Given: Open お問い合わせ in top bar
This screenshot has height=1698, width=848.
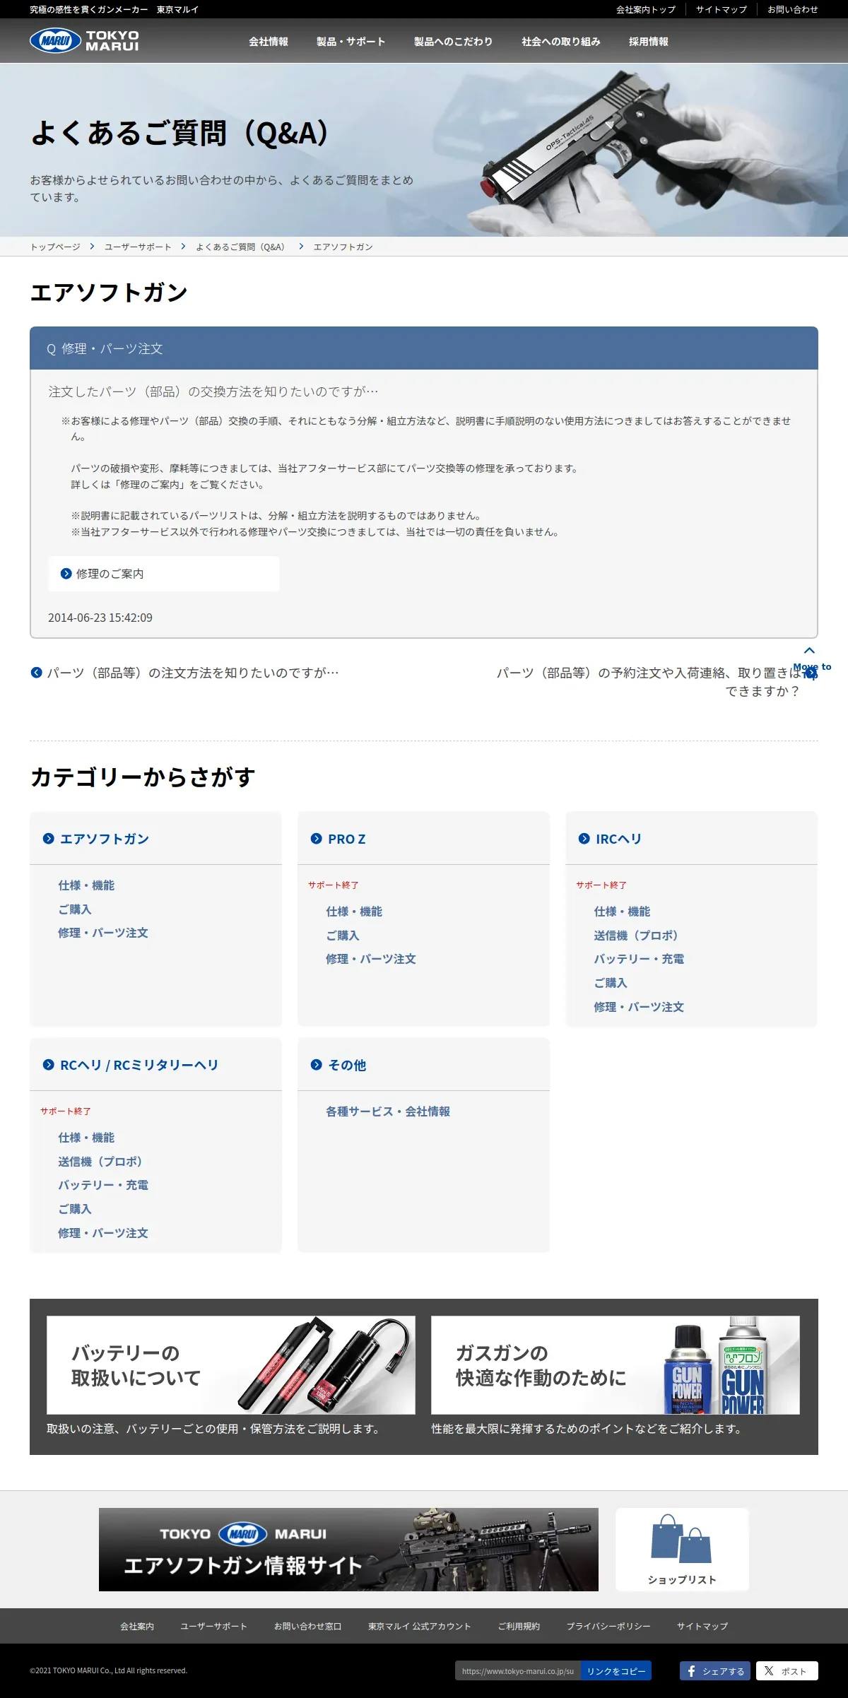Looking at the screenshot, I should 793,9.
